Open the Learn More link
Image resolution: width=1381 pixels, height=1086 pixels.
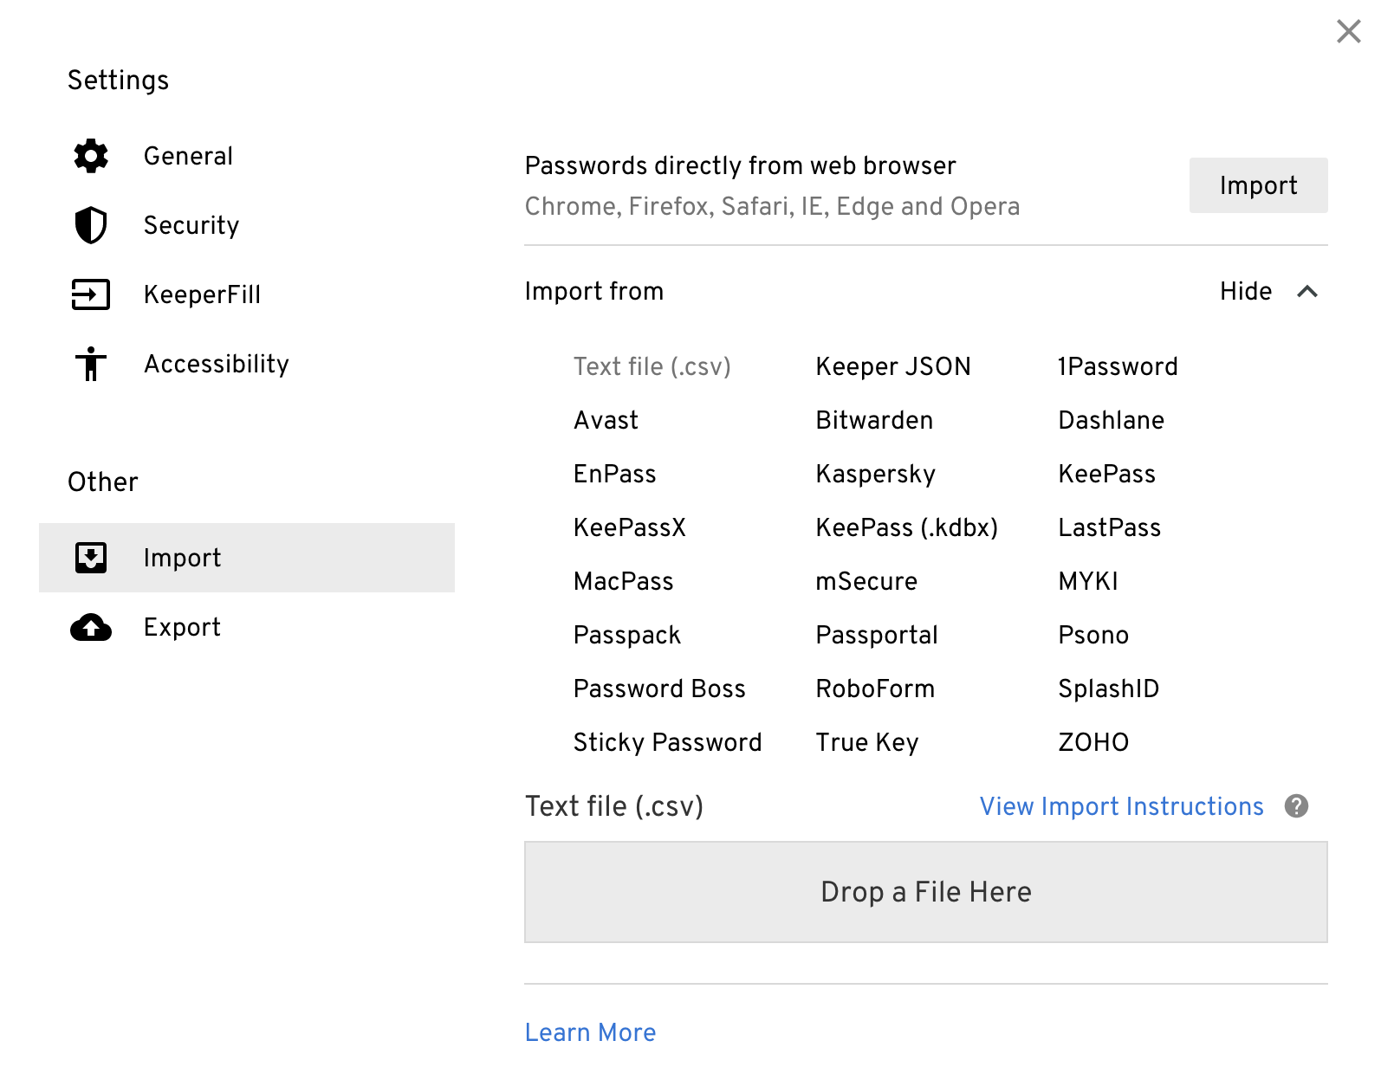(x=590, y=1032)
